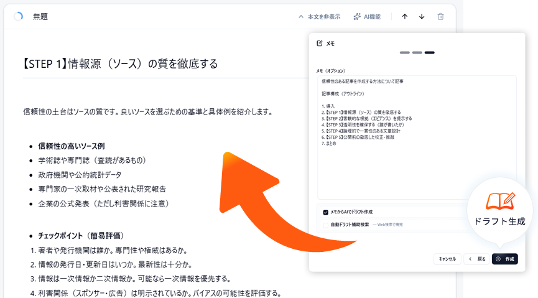Click the loading spinner icon beside 無題
The height and width of the screenshot is (298, 538).
[18, 17]
